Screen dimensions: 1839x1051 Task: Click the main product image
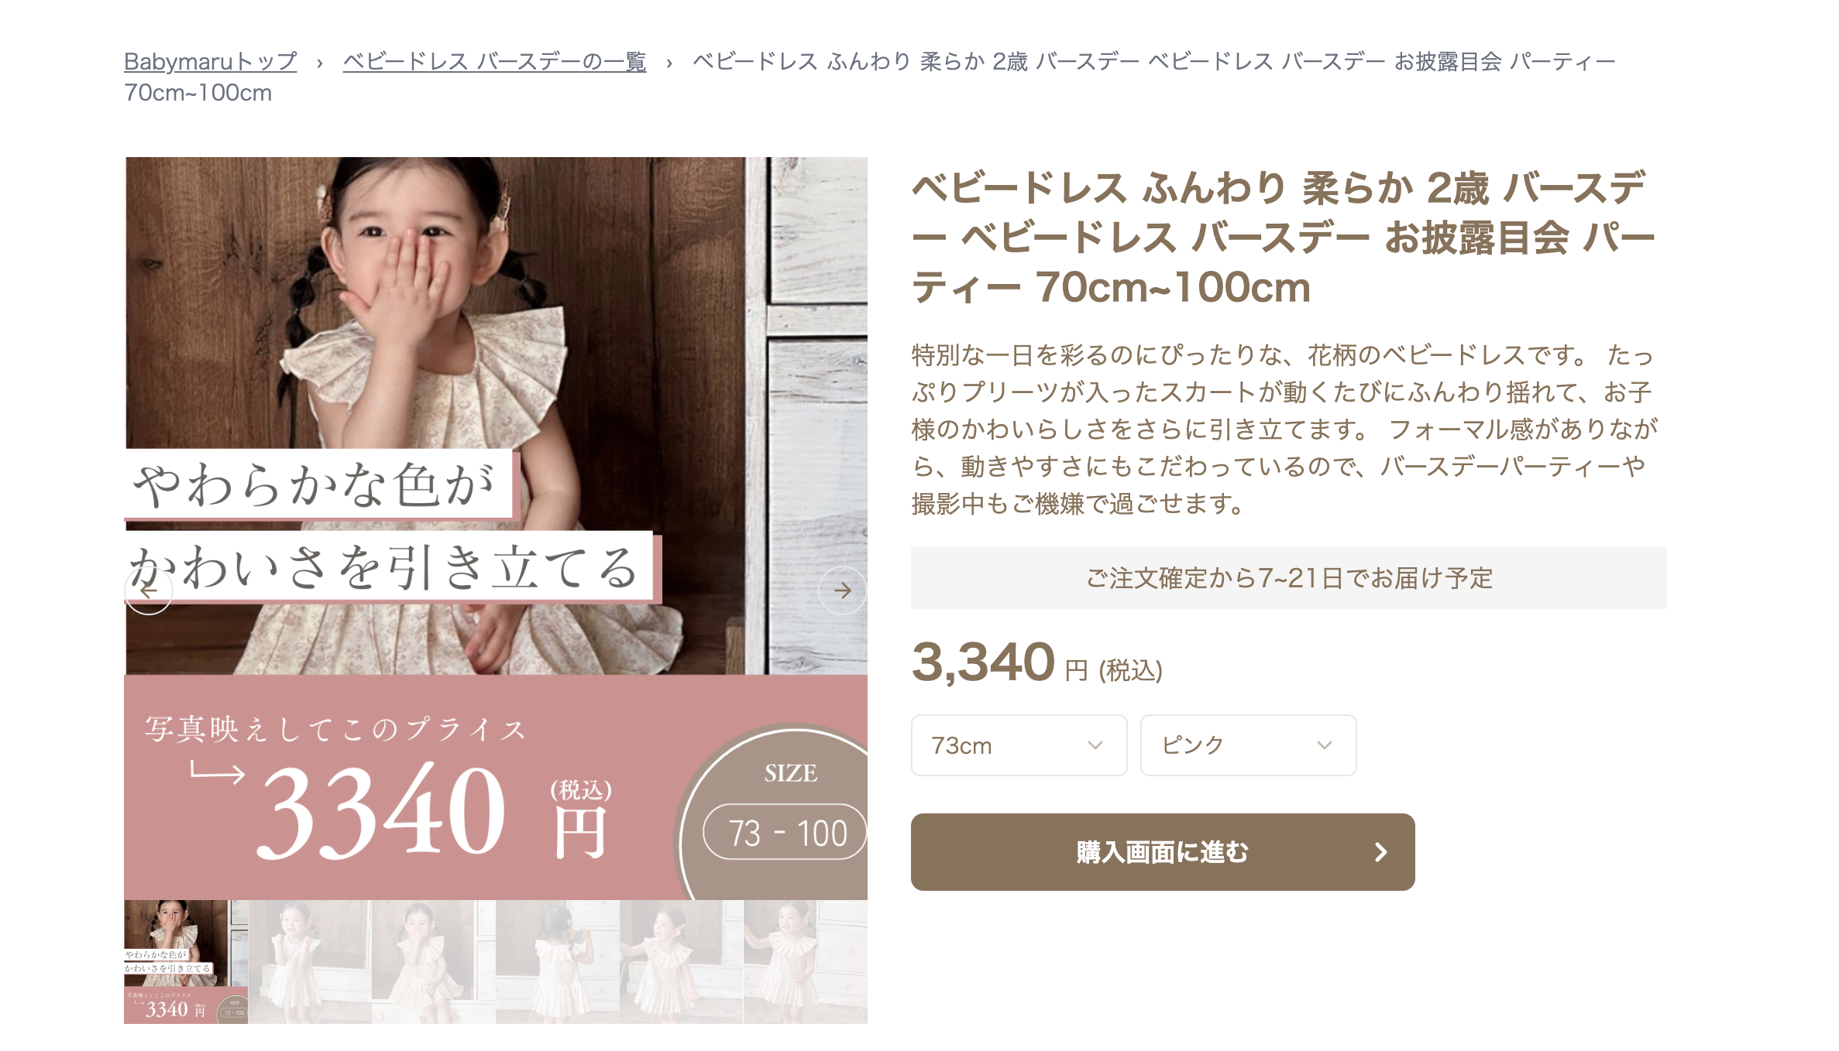pyautogui.click(x=496, y=529)
